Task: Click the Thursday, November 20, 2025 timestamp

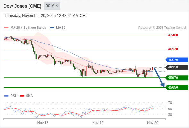Action: (46, 16)
